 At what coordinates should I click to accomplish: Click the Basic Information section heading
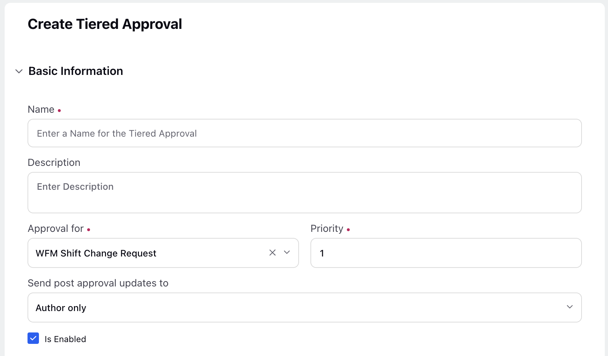76,71
